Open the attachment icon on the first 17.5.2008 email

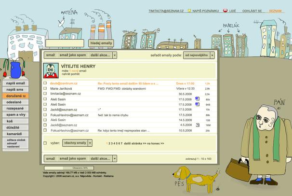197,99
